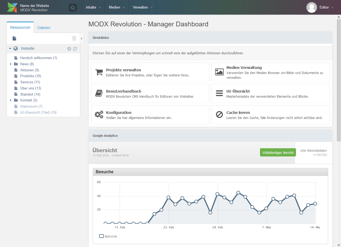Open the Verwalten menu

tap(140, 7)
